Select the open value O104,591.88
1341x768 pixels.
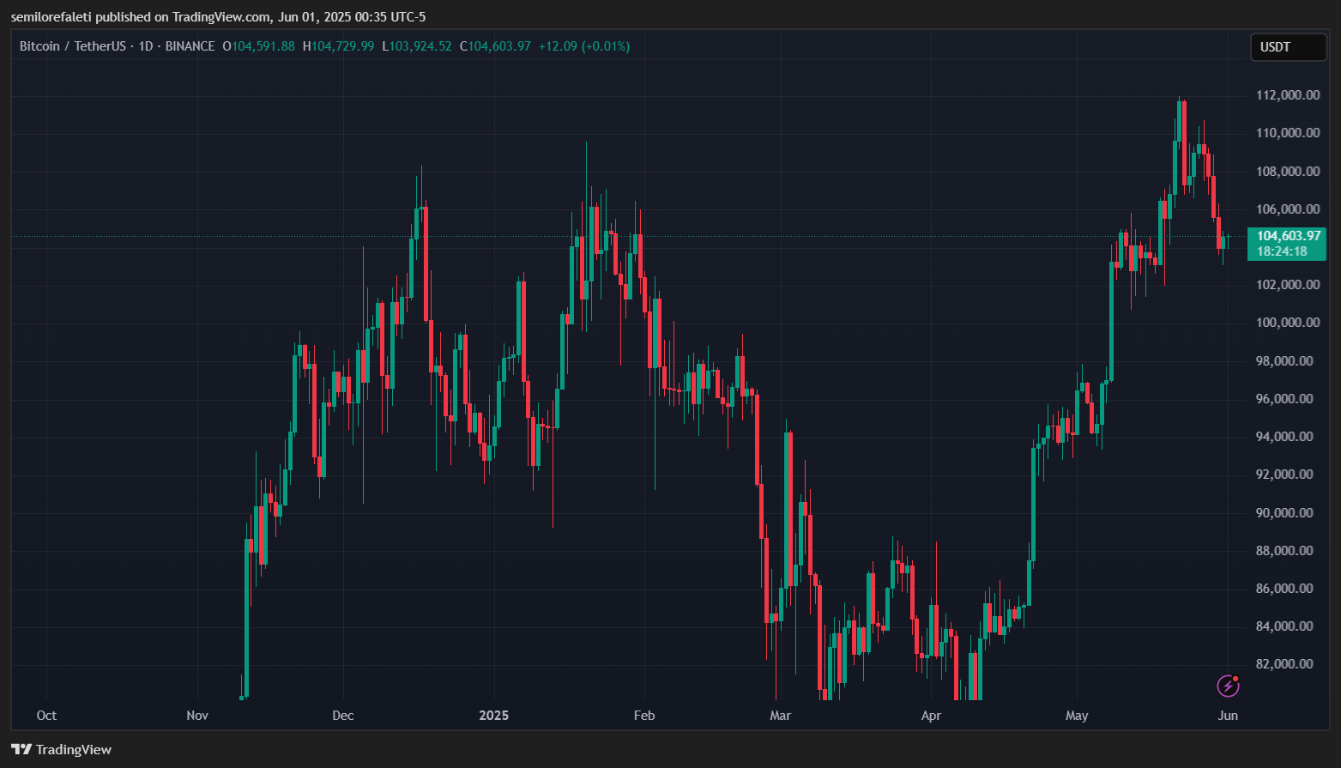coord(258,46)
